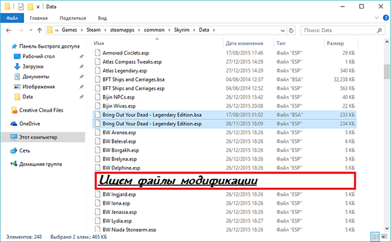391x242 pixels.
Task: Select file Atlas Compass Tweaks.esp
Action: [x=132, y=62]
